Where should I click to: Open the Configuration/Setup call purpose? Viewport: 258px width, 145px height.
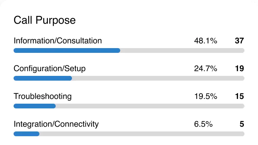[50, 69]
